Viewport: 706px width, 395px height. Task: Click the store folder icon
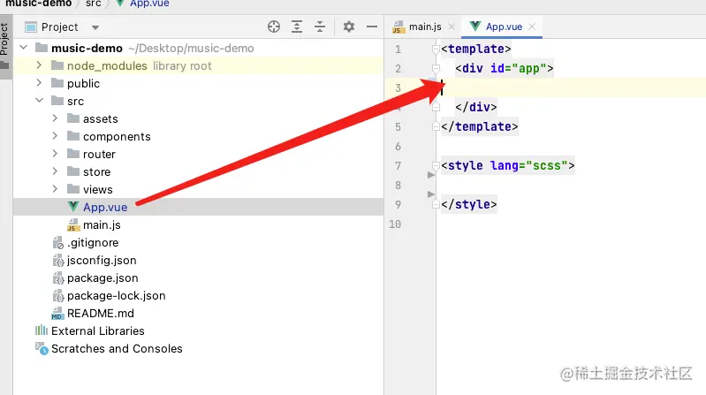coord(73,171)
